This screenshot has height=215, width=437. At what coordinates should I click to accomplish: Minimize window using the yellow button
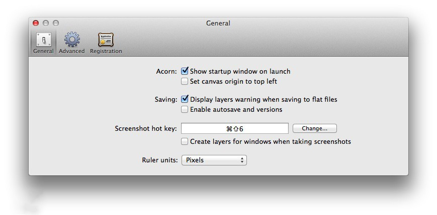coord(46,23)
